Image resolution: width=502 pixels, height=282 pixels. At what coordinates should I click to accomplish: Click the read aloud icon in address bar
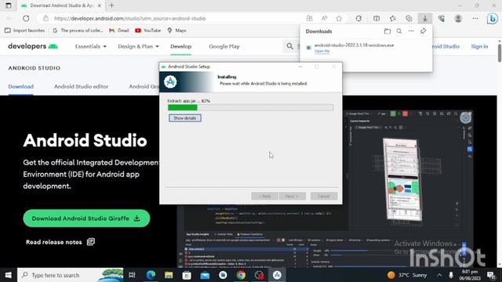pos(324,19)
